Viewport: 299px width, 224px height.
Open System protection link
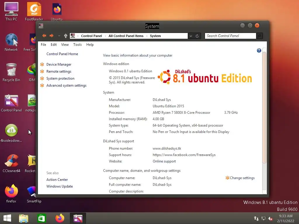(60, 78)
